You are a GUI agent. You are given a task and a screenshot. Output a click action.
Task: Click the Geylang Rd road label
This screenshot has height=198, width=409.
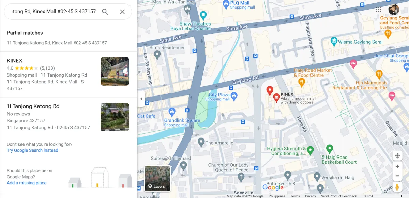tap(245, 81)
